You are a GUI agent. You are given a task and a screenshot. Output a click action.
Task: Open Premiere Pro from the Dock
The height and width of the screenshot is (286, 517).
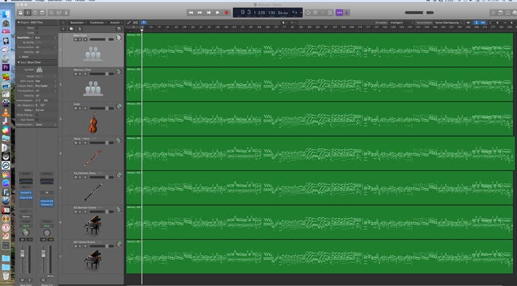tap(6, 67)
